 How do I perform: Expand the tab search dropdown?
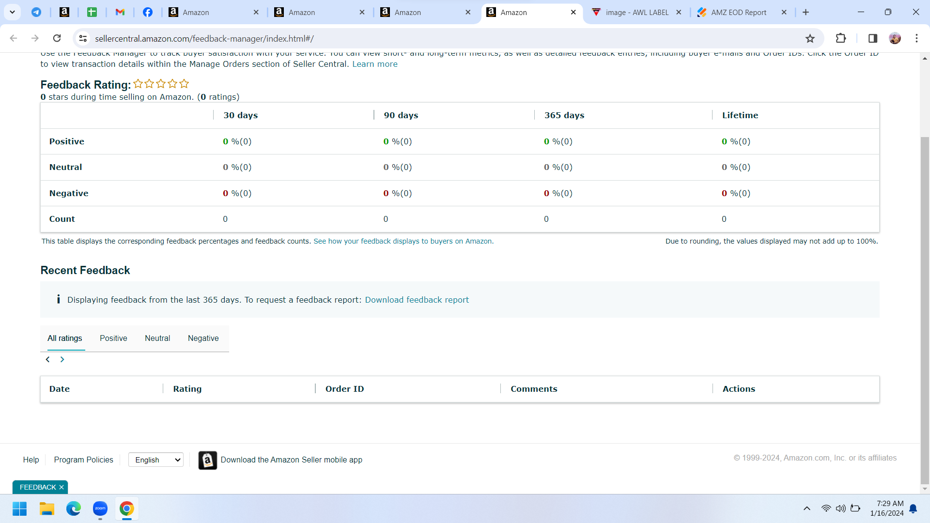pos(12,12)
